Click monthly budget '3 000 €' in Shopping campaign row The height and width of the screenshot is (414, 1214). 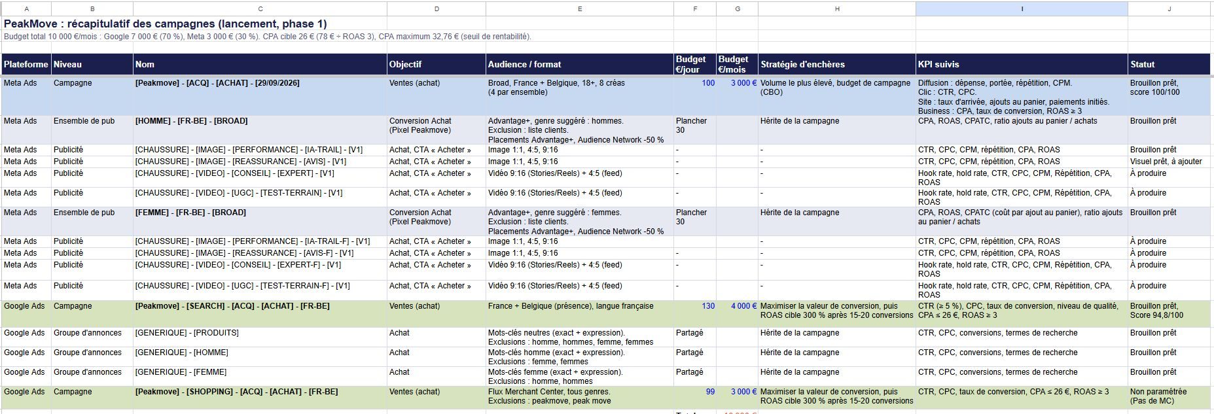[743, 392]
